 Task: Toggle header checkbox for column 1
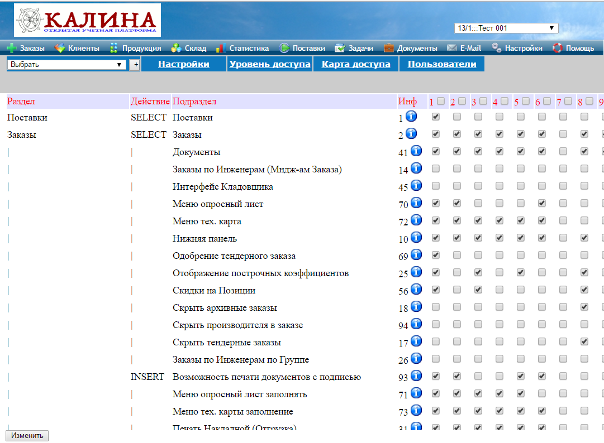(x=441, y=101)
